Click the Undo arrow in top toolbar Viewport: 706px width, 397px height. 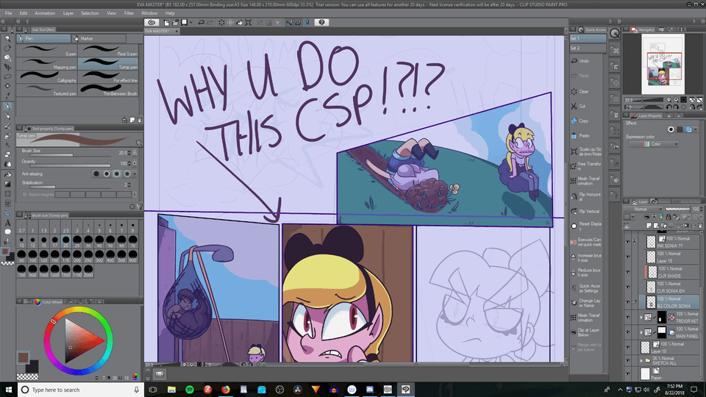(202, 23)
